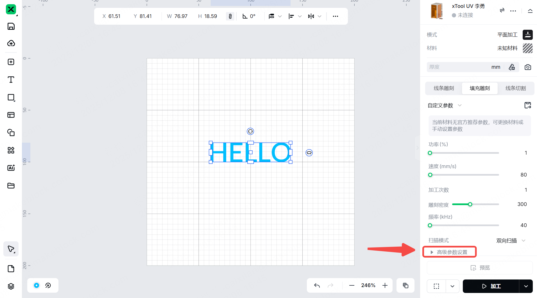Viewport: 537px width, 298px height.
Task: Expand 高级参数设置 section
Action: 449,252
